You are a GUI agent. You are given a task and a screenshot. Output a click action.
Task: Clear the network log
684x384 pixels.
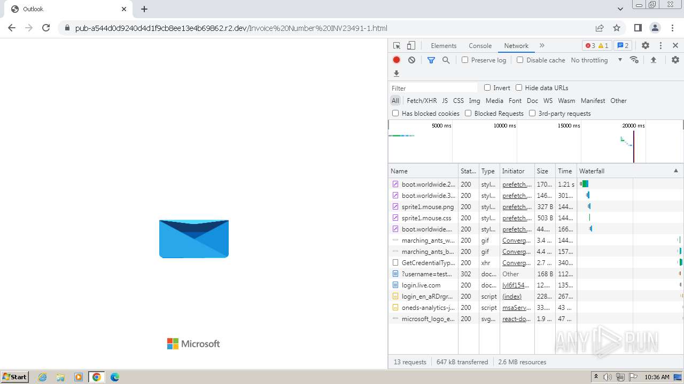(x=411, y=60)
